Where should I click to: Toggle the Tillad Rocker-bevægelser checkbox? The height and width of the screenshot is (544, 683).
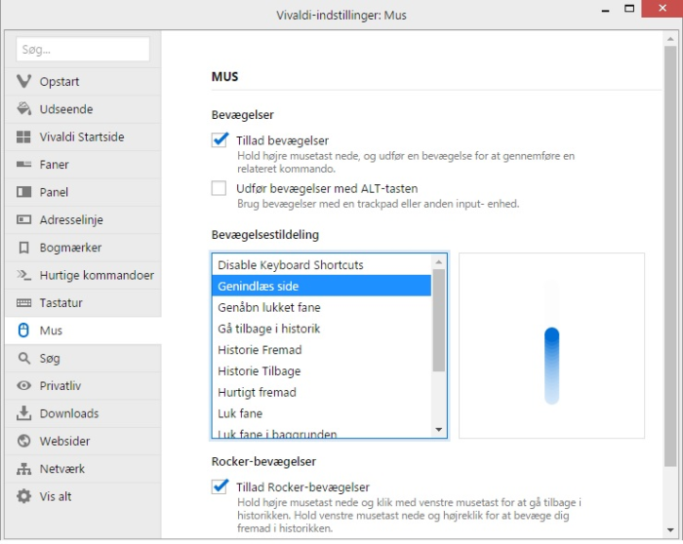pos(220,486)
